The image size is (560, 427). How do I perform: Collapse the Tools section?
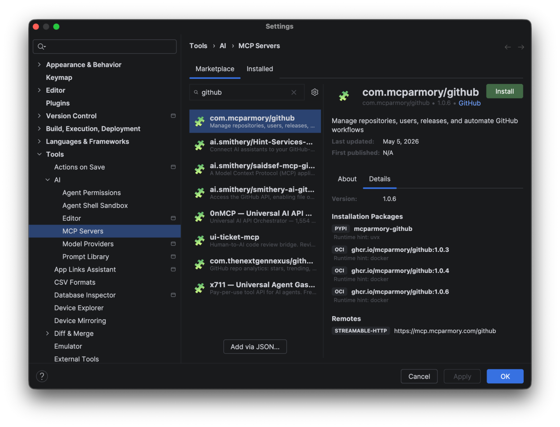coord(39,154)
